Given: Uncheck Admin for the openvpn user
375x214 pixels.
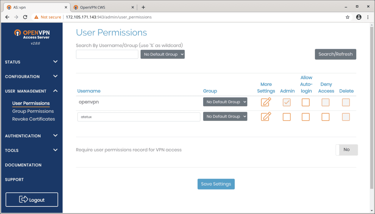Looking at the screenshot, I should point(287,102).
